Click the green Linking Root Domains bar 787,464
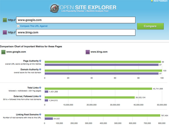The height and width of the screenshot is (125, 169). pyautogui.click(x=103, y=115)
